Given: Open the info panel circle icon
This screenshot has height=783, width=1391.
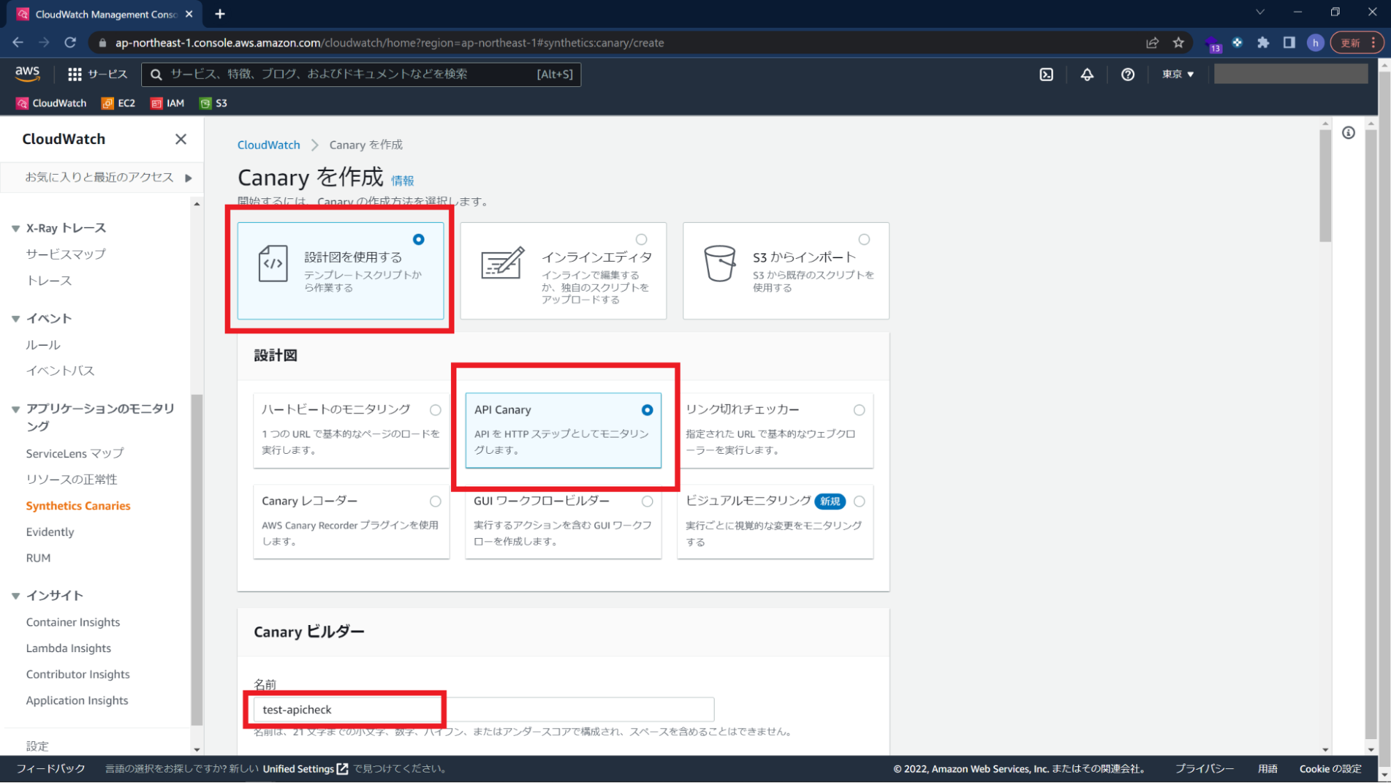Looking at the screenshot, I should [1349, 133].
